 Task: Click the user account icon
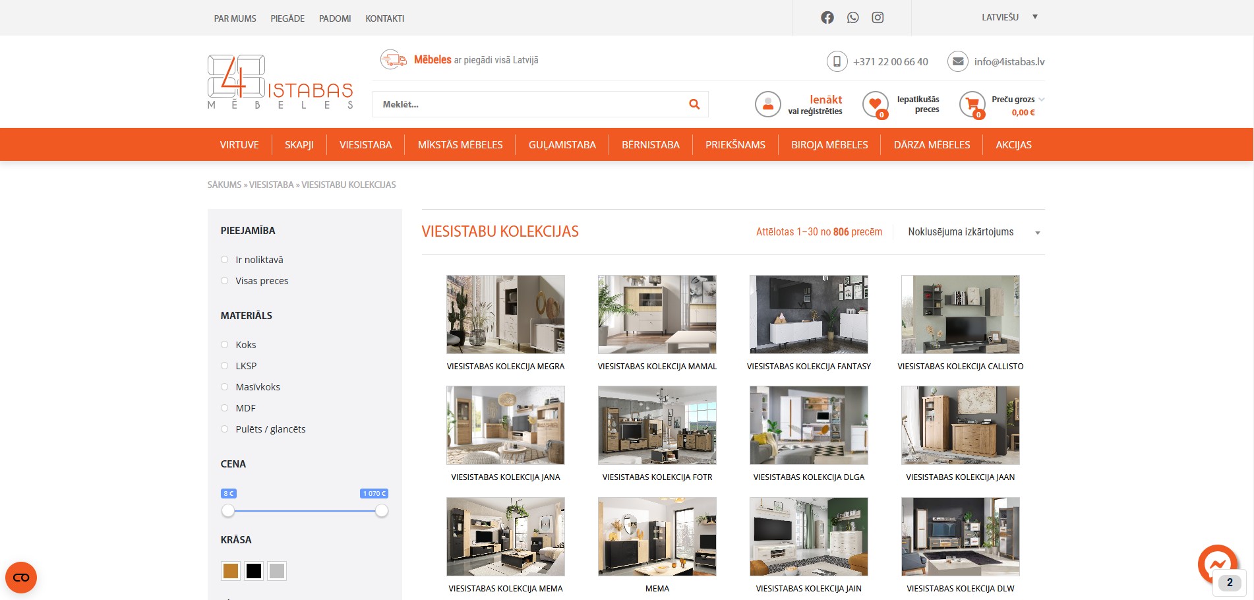click(767, 104)
